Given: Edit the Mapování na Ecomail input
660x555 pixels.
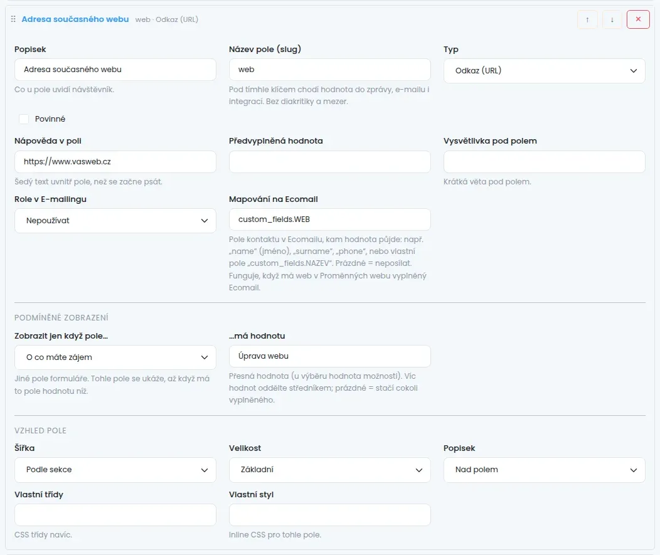Looking at the screenshot, I should [x=329, y=219].
